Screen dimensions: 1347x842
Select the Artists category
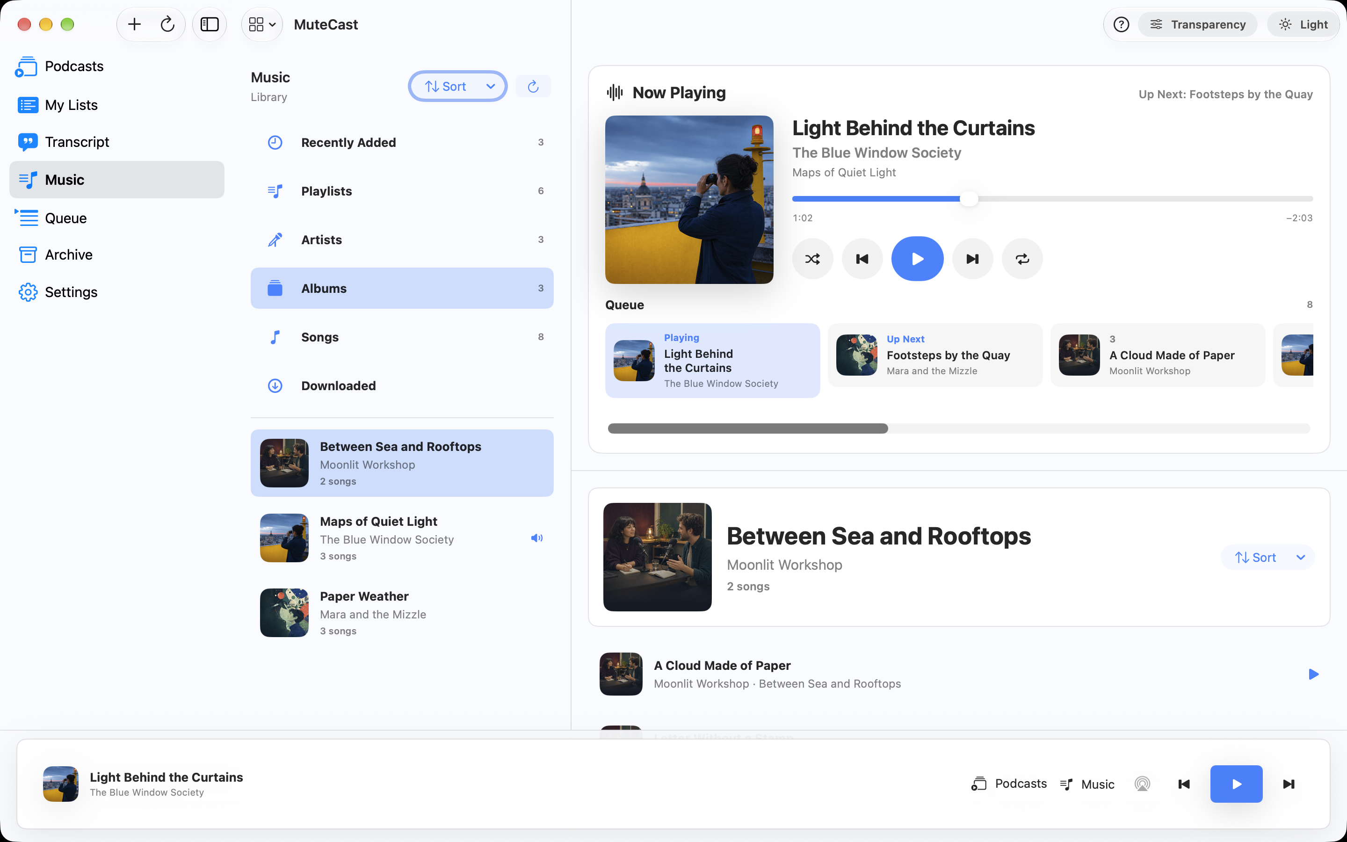tap(402, 240)
